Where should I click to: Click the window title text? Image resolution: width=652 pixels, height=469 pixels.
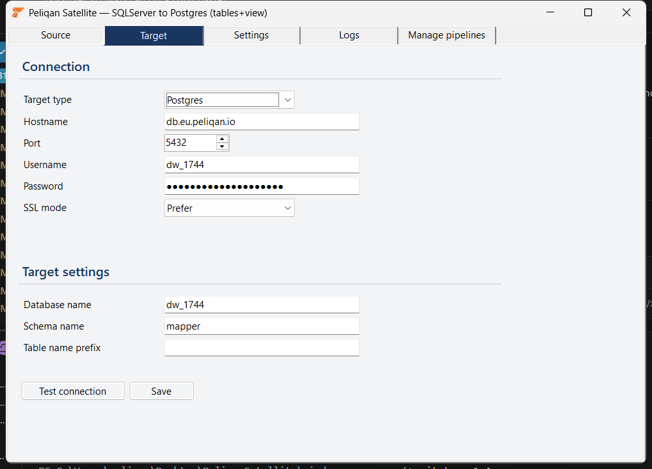pyautogui.click(x=147, y=13)
